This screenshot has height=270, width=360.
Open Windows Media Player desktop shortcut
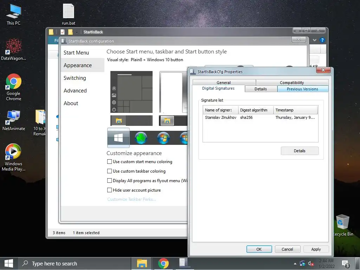point(14,157)
